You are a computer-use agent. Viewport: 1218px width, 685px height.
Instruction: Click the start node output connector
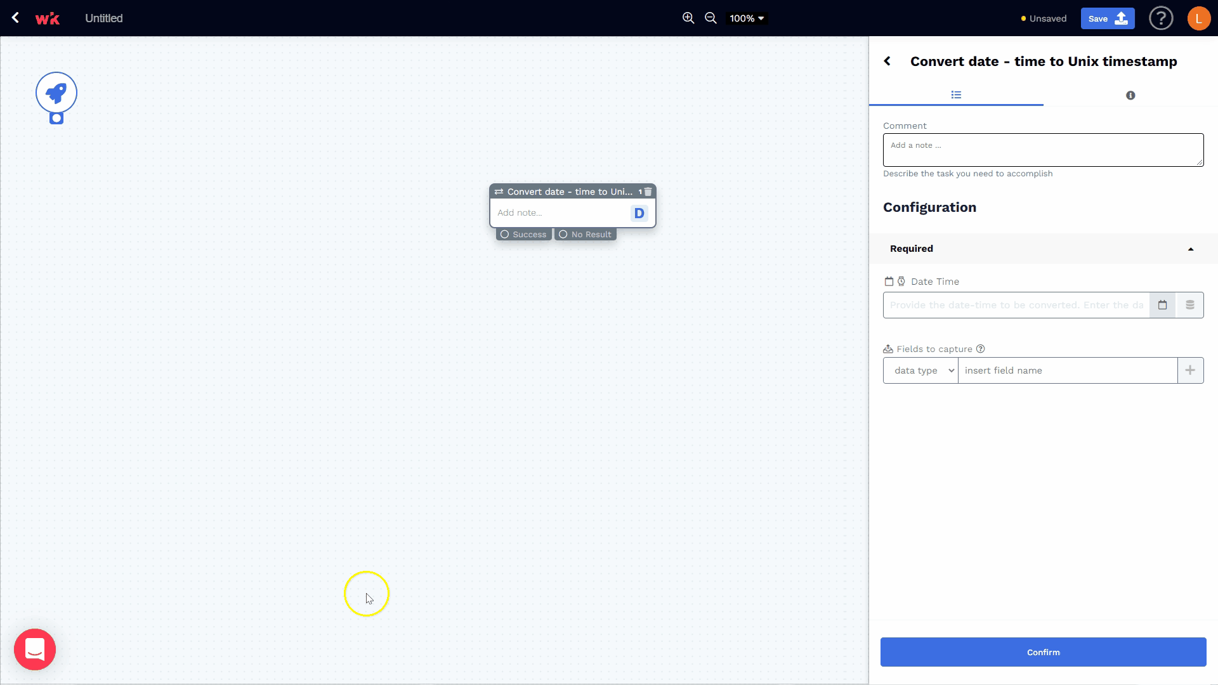pos(56,118)
